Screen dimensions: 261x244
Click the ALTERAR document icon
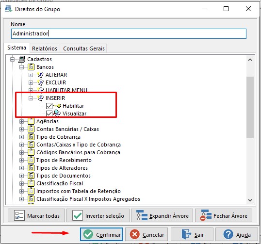[x=40, y=75]
